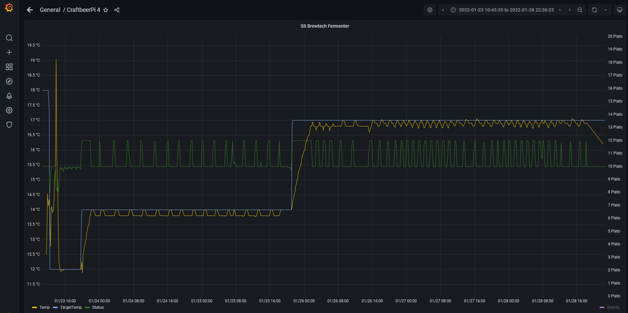This screenshot has height=313, width=628.
Task: Click the General folder breadcrumb link
Action: click(50, 10)
